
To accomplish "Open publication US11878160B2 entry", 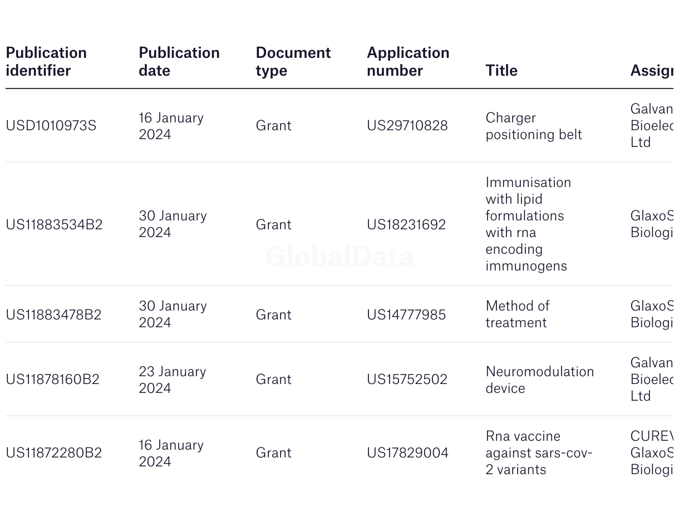I will [x=52, y=380].
